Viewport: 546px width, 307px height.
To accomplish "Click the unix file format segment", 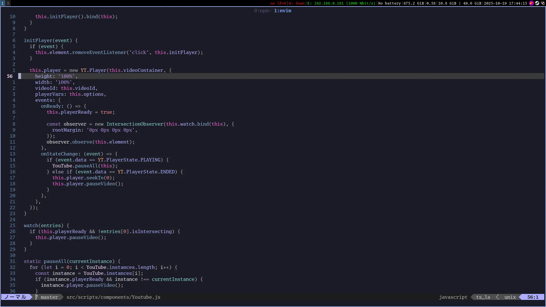I will 510,297.
